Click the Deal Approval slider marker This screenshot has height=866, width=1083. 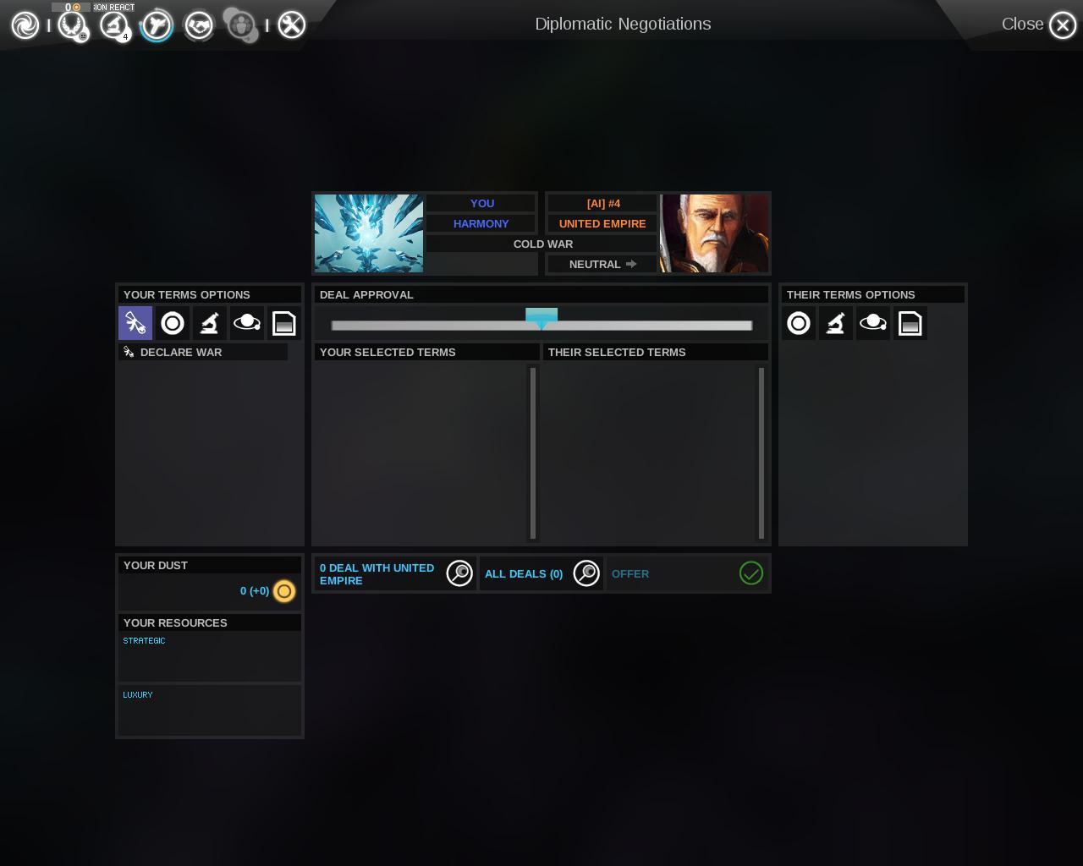tap(541, 318)
